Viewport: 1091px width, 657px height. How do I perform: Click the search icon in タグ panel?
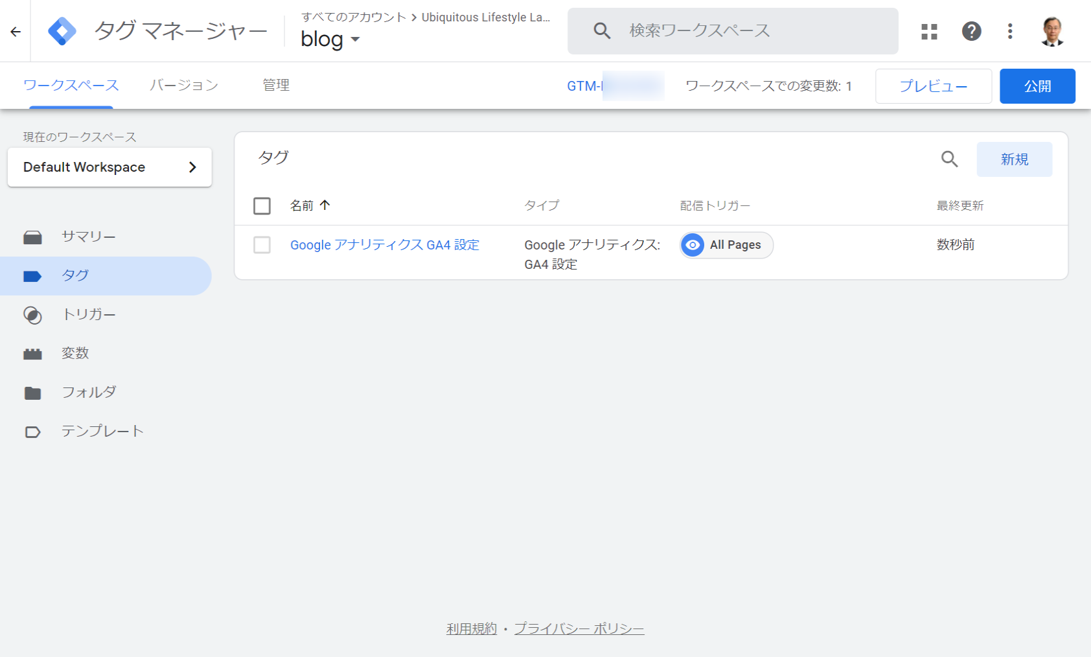coord(949,159)
